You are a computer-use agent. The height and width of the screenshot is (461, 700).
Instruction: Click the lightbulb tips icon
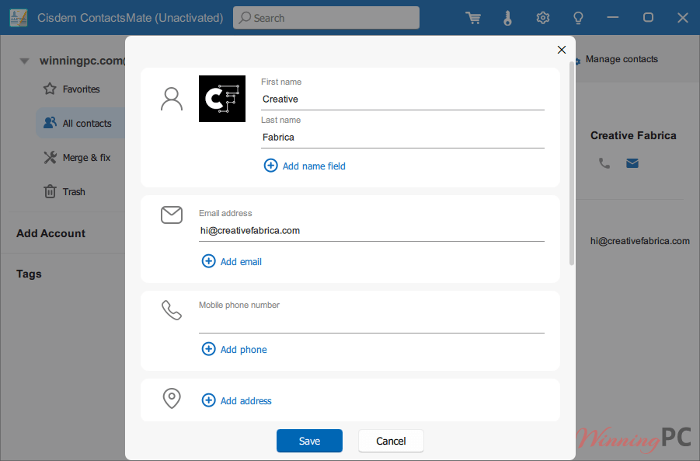pyautogui.click(x=578, y=18)
